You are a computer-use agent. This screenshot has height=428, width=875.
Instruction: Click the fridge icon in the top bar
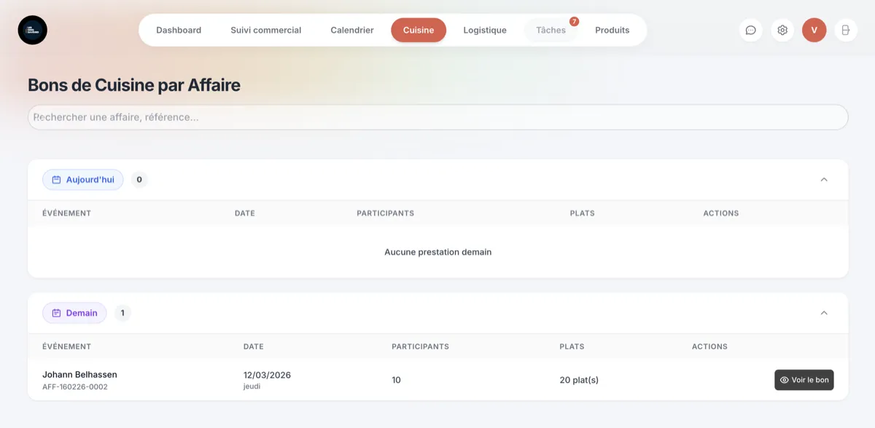click(845, 30)
